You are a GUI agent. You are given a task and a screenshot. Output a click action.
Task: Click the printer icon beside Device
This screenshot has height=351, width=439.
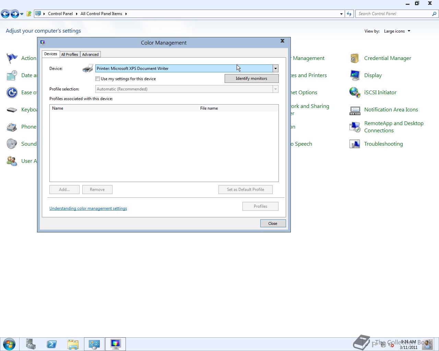pos(88,68)
